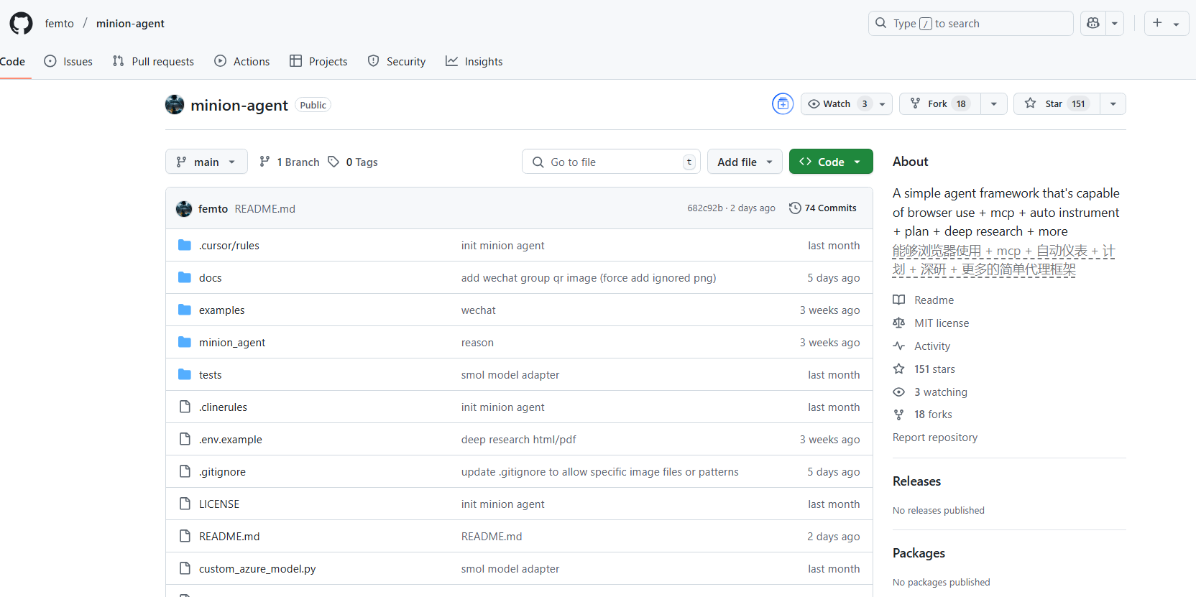This screenshot has width=1196, height=597.
Task: Open the LICENSE file
Action: tap(219, 504)
